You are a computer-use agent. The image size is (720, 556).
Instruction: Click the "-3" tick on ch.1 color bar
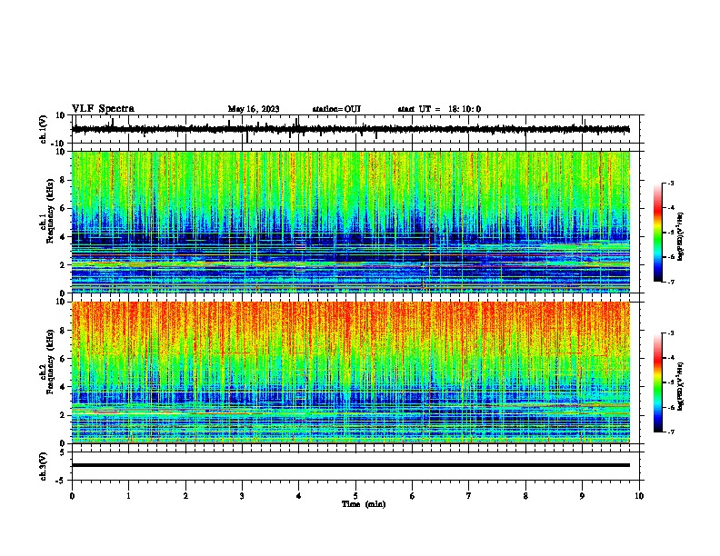[671, 184]
